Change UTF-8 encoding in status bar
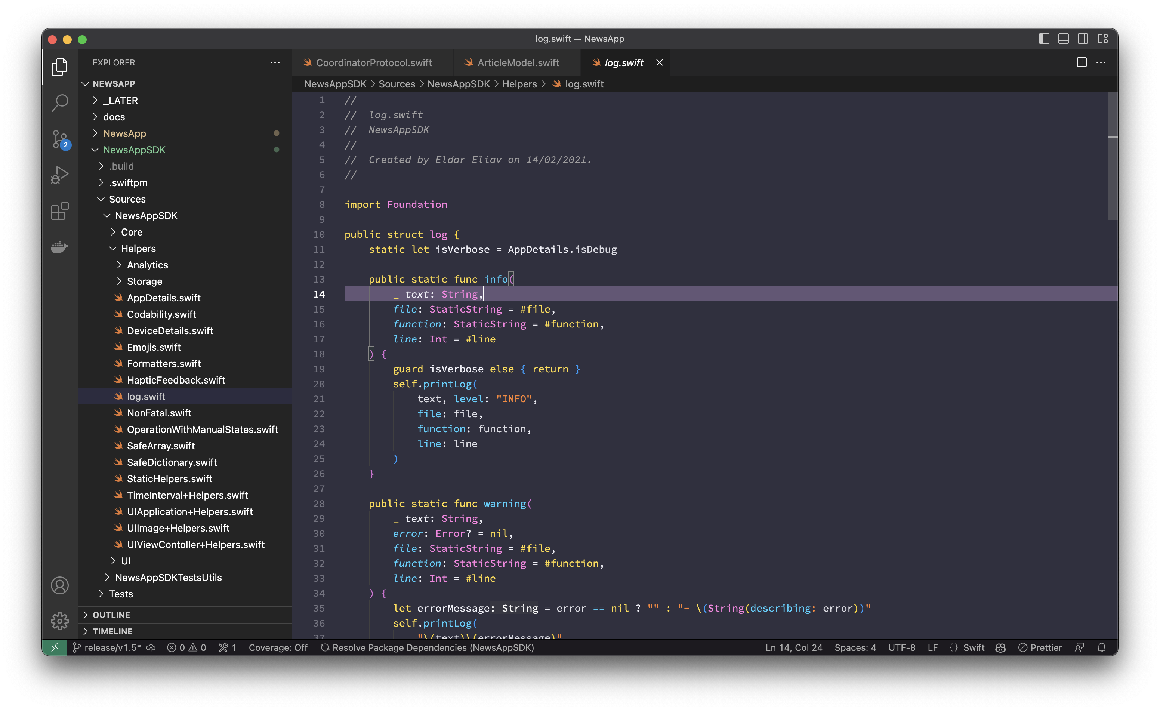The height and width of the screenshot is (711, 1160). pyautogui.click(x=901, y=647)
